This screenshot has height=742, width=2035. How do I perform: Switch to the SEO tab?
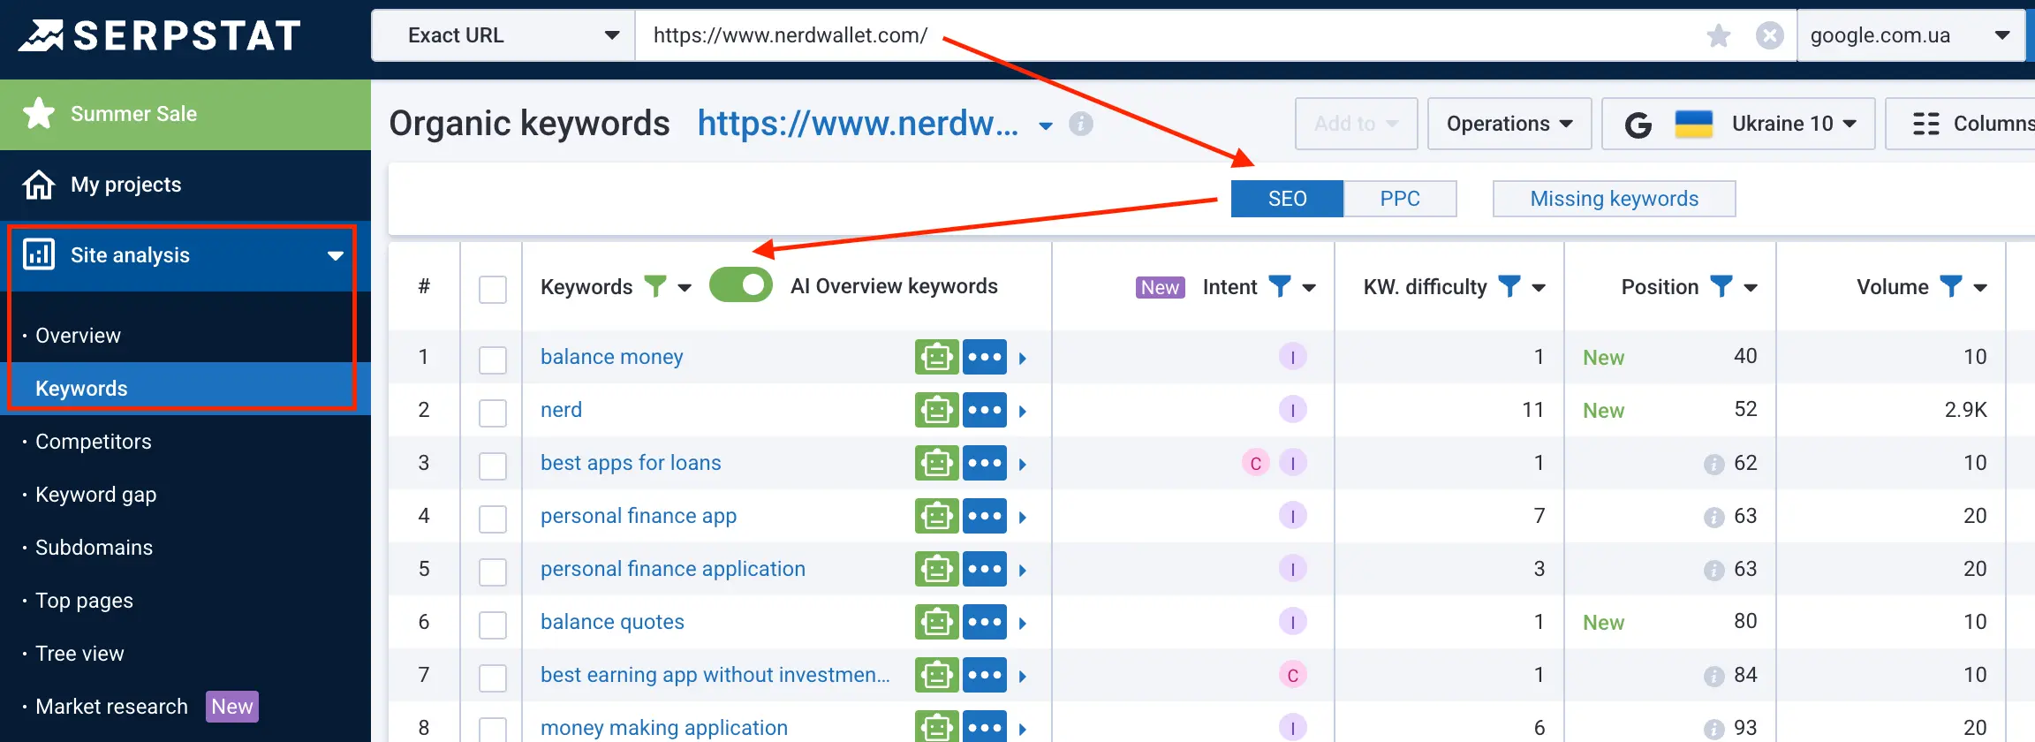click(1287, 199)
